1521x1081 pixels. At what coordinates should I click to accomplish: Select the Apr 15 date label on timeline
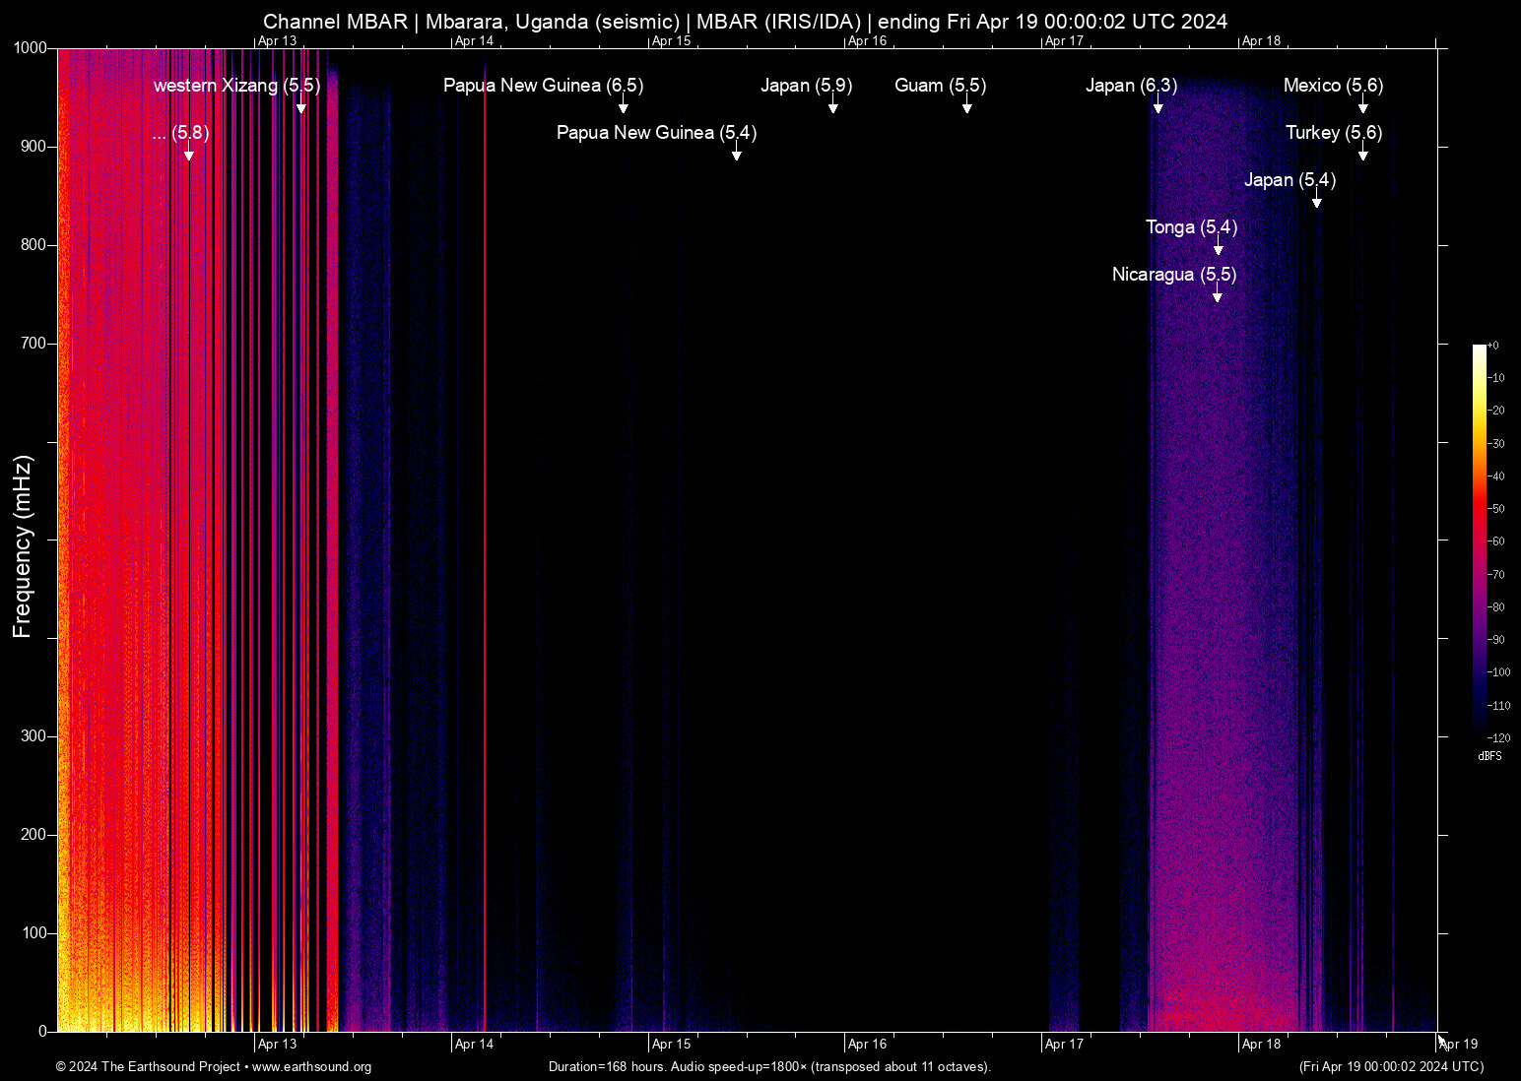click(673, 1044)
